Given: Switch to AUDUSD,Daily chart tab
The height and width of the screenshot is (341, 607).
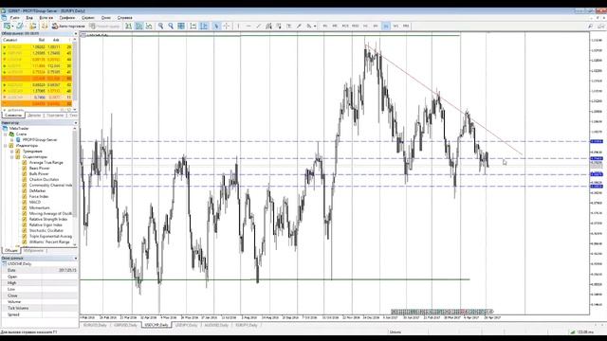Looking at the screenshot, I should click(x=216, y=325).
